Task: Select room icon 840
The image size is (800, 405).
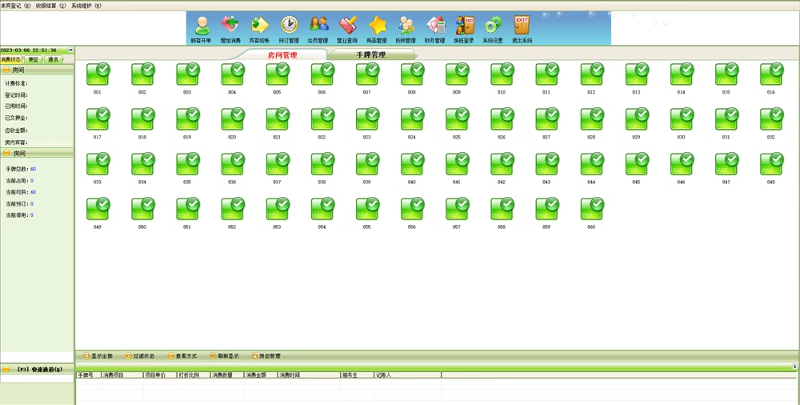Action: pos(412,164)
